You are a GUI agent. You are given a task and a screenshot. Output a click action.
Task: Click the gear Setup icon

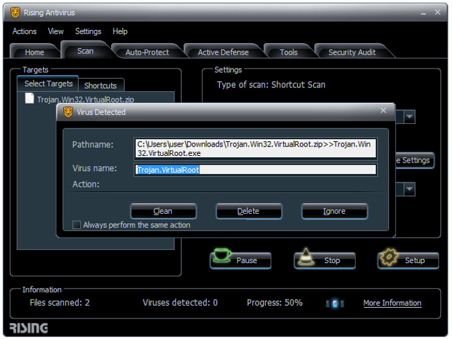click(x=389, y=256)
